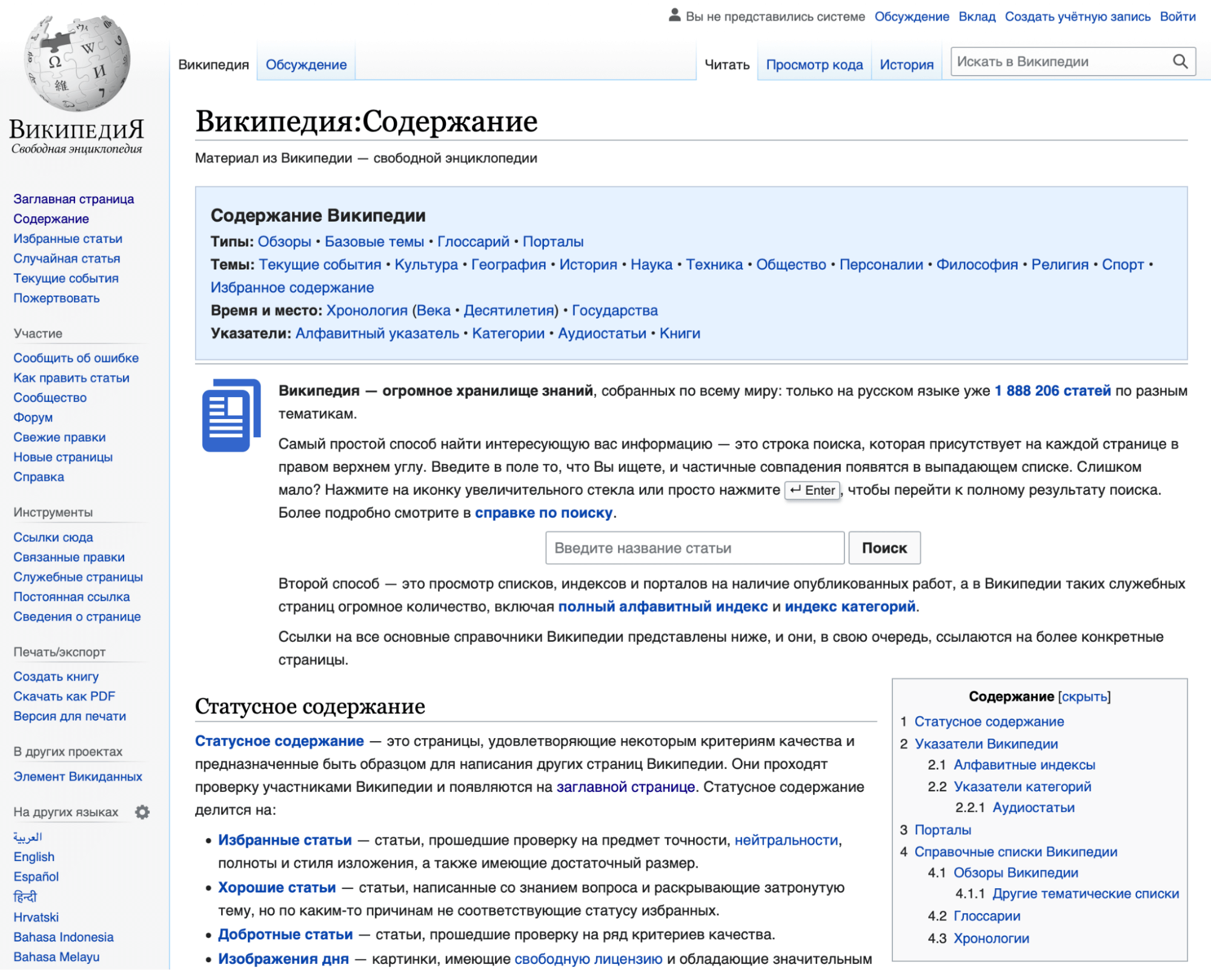Open language settings via the gear icon
Screen dimensions: 1211x970
(x=143, y=813)
